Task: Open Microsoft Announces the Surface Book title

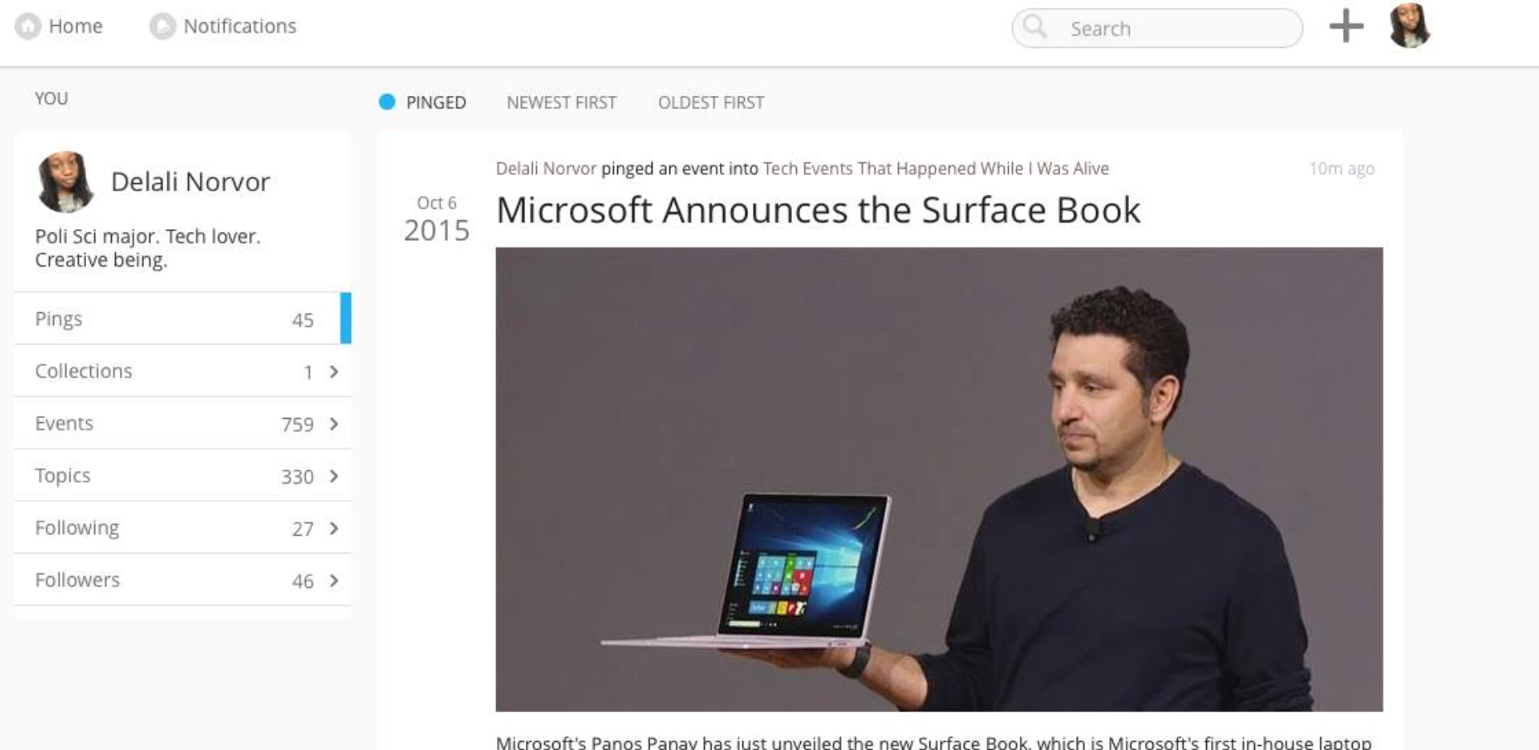Action: 818,210
